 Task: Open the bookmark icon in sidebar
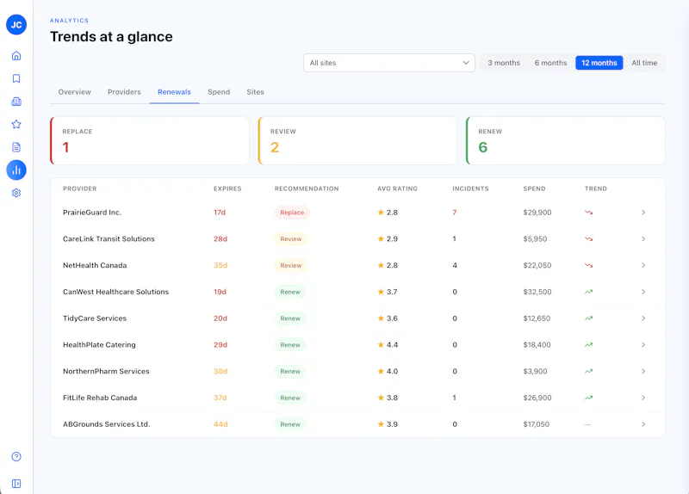[x=16, y=78]
